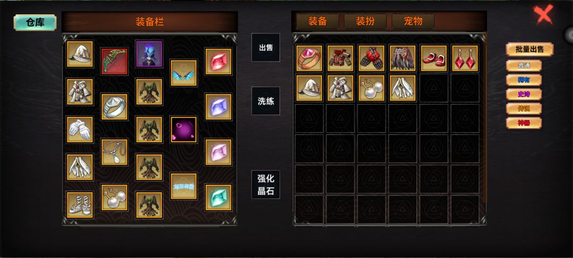Toggle the 普通 rarity filter
This screenshot has height=258, width=573.
(x=524, y=65)
